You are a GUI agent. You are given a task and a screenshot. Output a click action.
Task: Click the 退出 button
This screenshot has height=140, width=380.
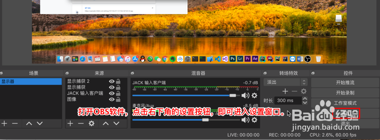(x=345, y=124)
